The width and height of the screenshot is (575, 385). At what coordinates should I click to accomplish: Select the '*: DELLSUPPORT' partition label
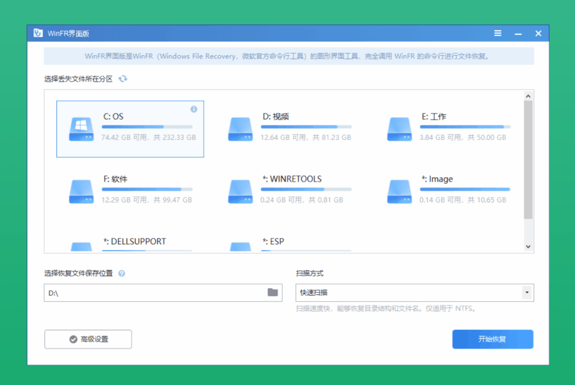135,241
